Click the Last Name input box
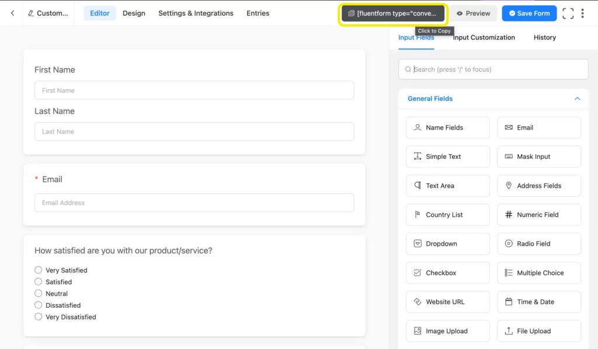 coord(194,131)
